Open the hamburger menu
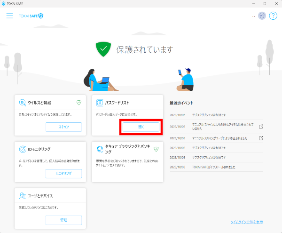 click(x=9, y=16)
